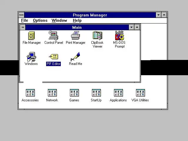Open the ClipBook Viewer icon
Screen dimensions: 188x141
(x=97, y=36)
